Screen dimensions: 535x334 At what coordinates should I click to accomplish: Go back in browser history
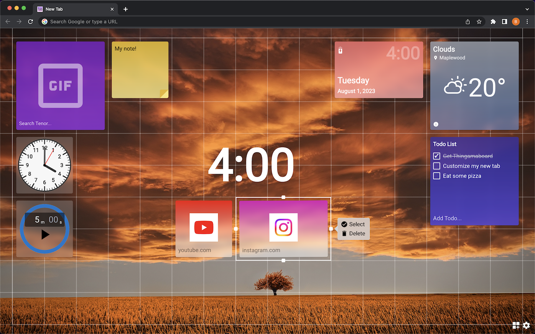coord(8,22)
